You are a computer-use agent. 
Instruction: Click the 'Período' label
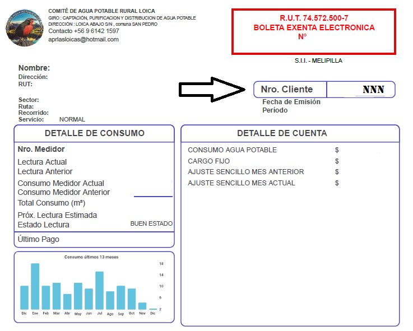275,110
